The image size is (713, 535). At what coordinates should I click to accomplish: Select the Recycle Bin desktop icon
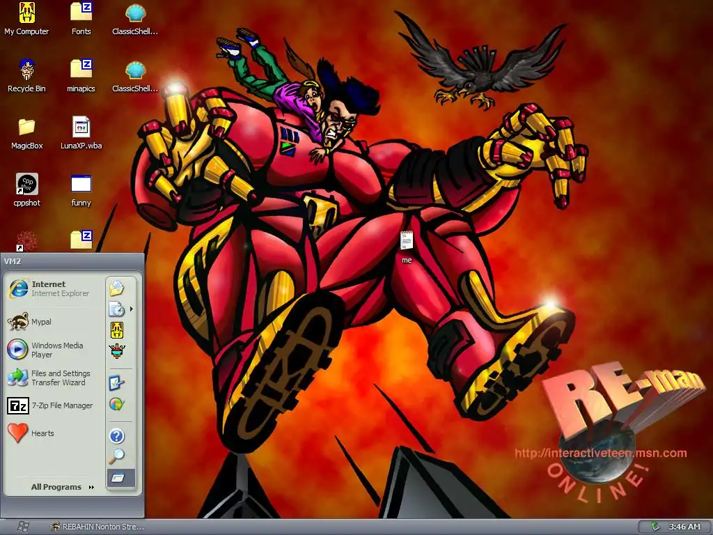tap(26, 76)
